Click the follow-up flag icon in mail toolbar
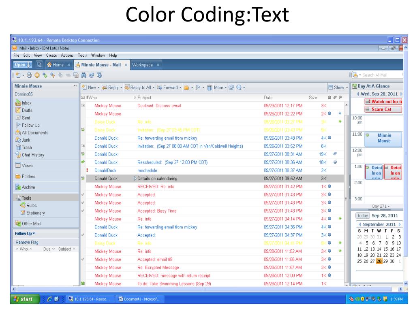Image resolution: width=415 pixels, height=311 pixels. [198, 87]
